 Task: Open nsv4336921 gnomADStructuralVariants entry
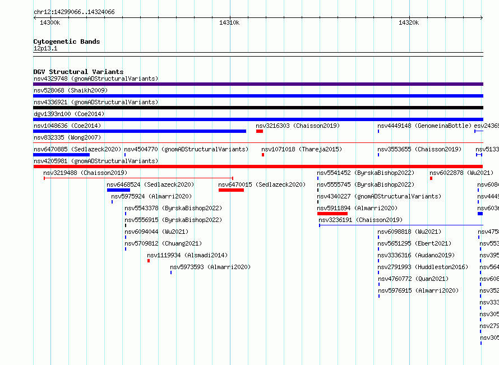(x=96, y=102)
